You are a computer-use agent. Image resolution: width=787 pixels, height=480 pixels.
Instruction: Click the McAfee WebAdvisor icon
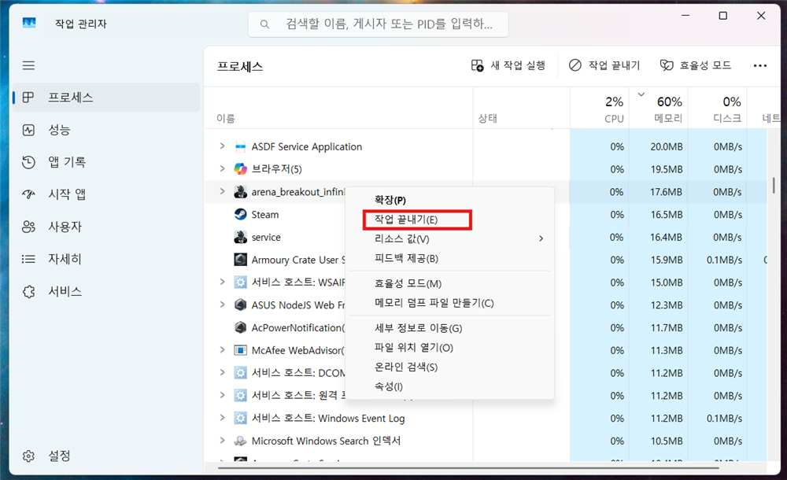240,350
